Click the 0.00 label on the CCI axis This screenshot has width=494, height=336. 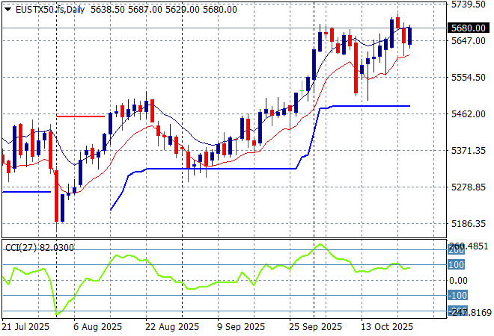tap(458, 280)
